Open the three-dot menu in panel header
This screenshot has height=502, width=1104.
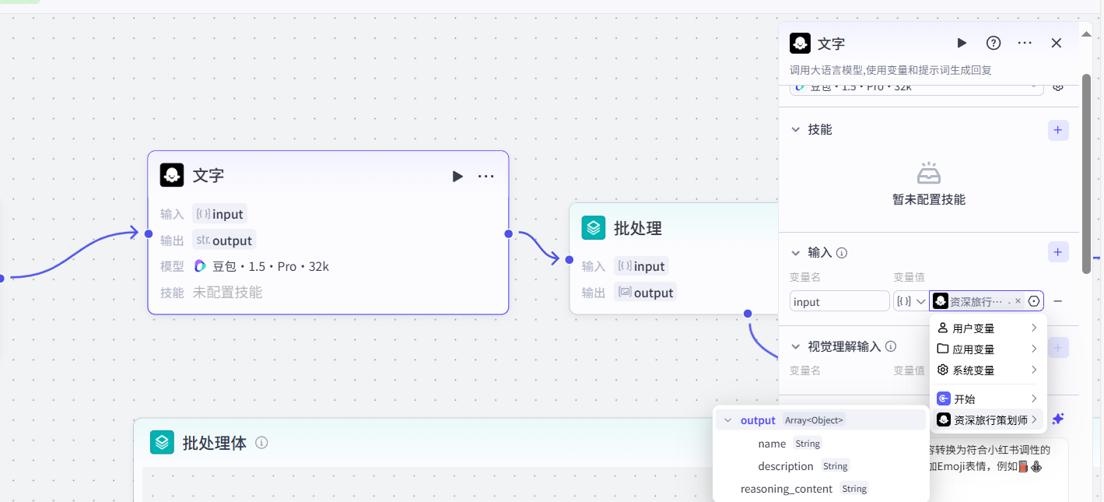point(1025,44)
